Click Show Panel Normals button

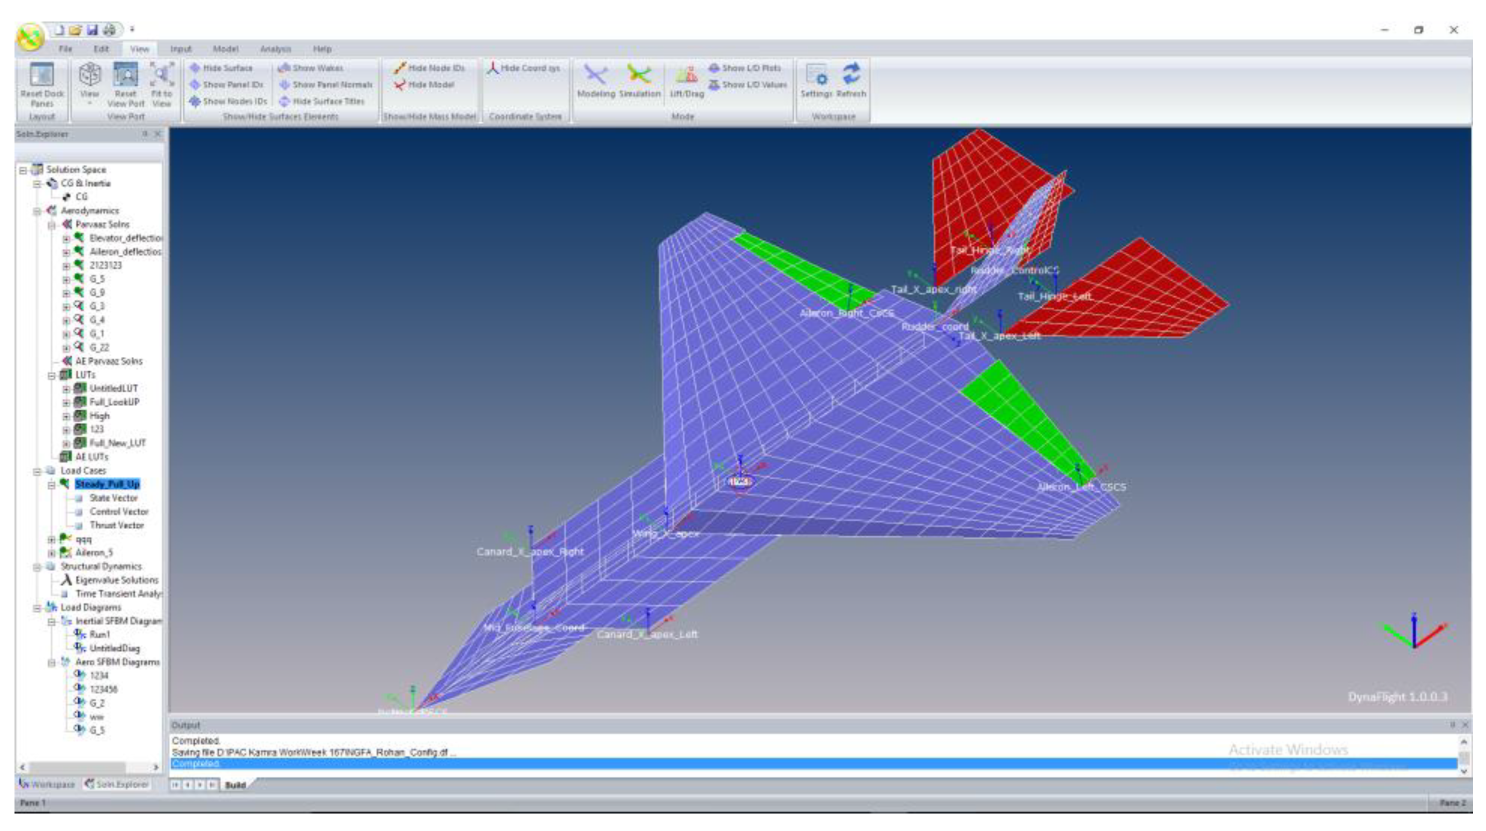[326, 85]
